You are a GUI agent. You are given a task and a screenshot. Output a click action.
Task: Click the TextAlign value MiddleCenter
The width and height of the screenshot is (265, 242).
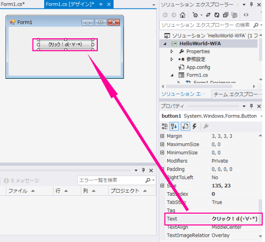click(227, 227)
